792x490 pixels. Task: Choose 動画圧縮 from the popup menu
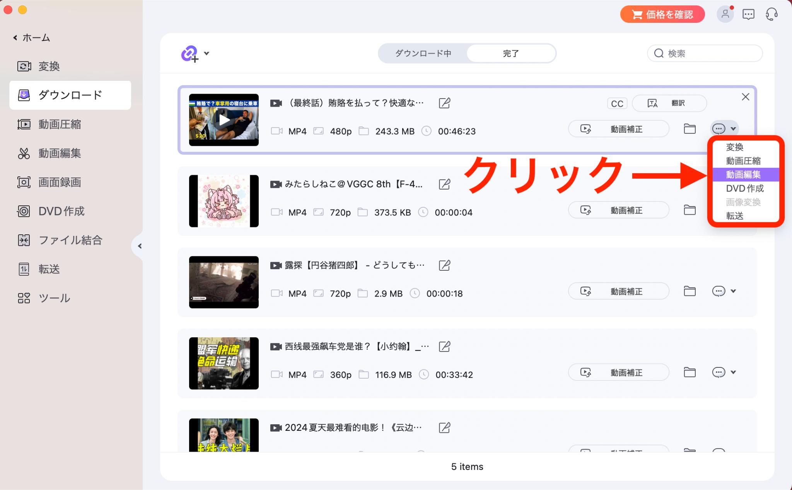[745, 161]
